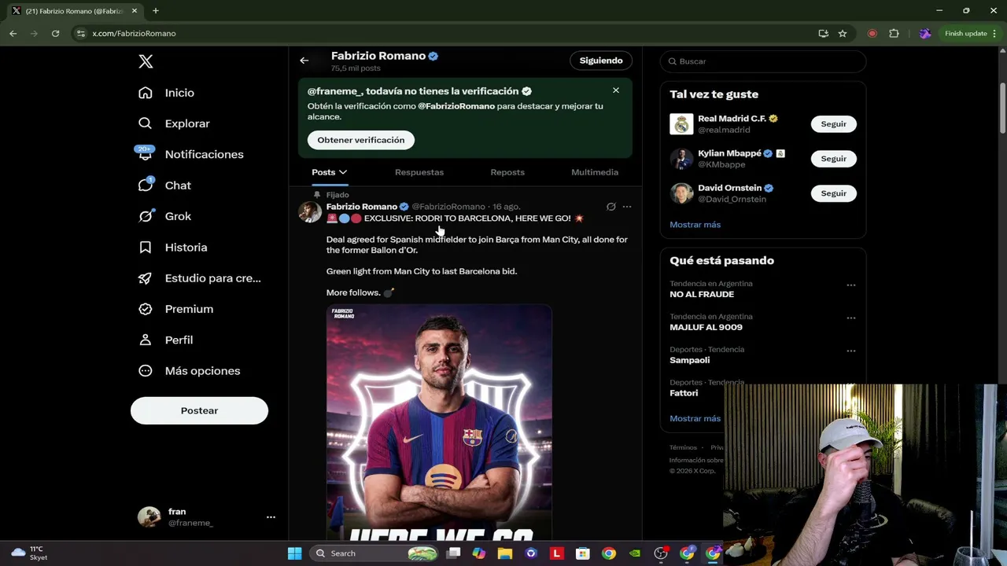1007x566 pixels.
Task: View site information icon in address bar
Action: tap(80, 34)
